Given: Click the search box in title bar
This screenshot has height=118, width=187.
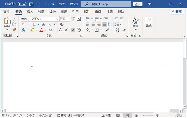Looking at the screenshot, I should click(106, 4).
